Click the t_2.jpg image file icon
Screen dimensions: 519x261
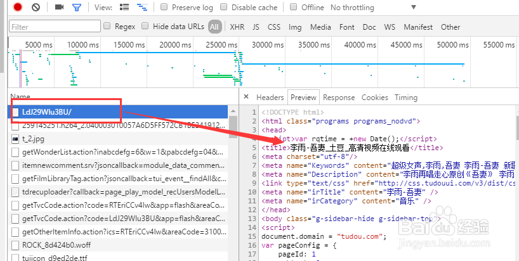[15, 139]
